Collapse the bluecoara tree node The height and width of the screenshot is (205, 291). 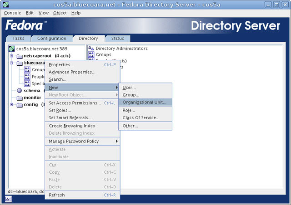pos(11,63)
